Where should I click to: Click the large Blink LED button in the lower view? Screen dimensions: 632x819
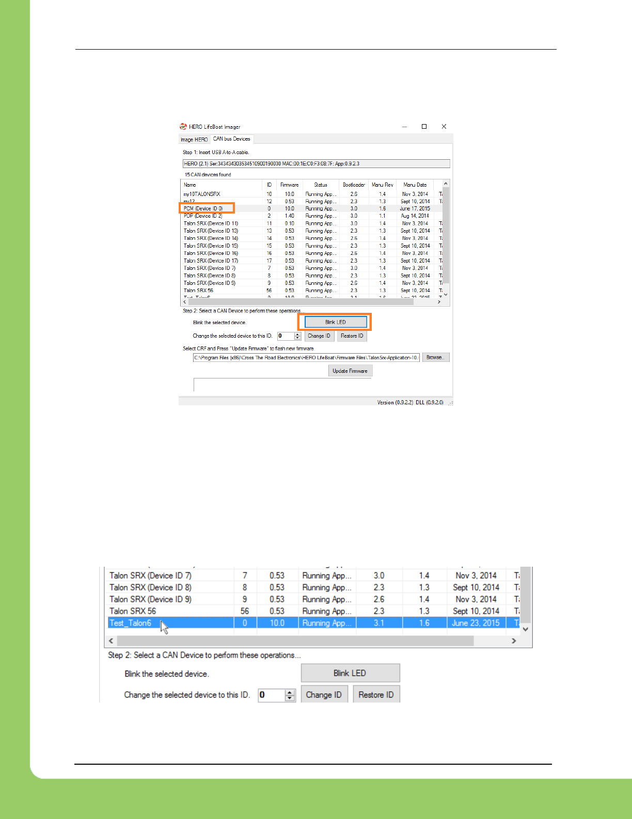tap(350, 673)
